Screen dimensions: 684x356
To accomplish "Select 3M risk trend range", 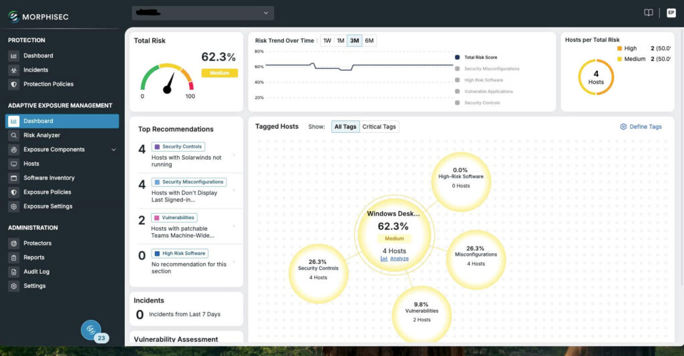I will click(x=355, y=41).
